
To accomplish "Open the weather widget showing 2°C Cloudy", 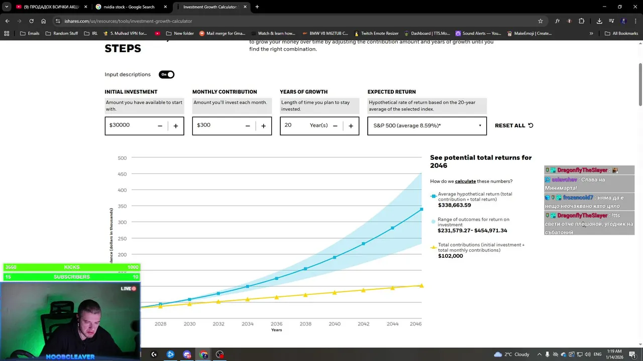I will click(511, 354).
